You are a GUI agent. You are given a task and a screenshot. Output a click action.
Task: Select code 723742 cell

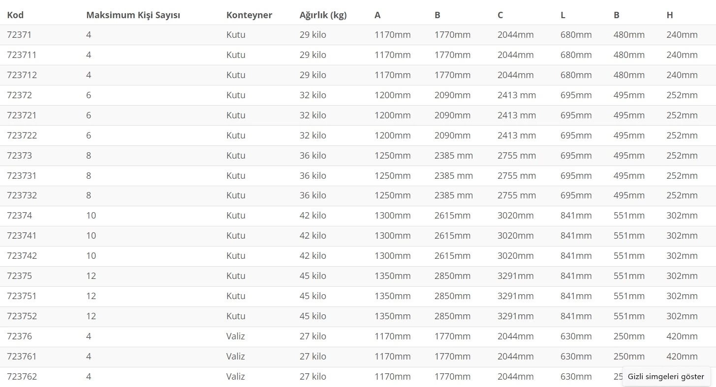(x=22, y=256)
